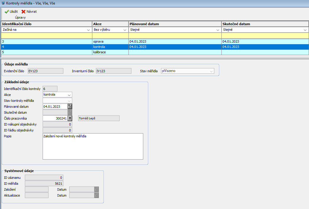Click the yellow filter row under Identifikační číslo
The height and width of the screenshot is (209, 309).
pos(46,36)
